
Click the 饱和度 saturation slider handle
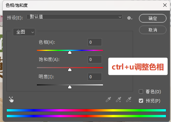pos(70,70)
